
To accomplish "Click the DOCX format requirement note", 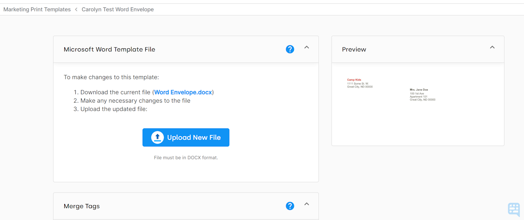I will tap(186, 157).
